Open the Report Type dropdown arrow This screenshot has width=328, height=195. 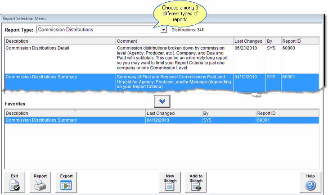[163, 30]
